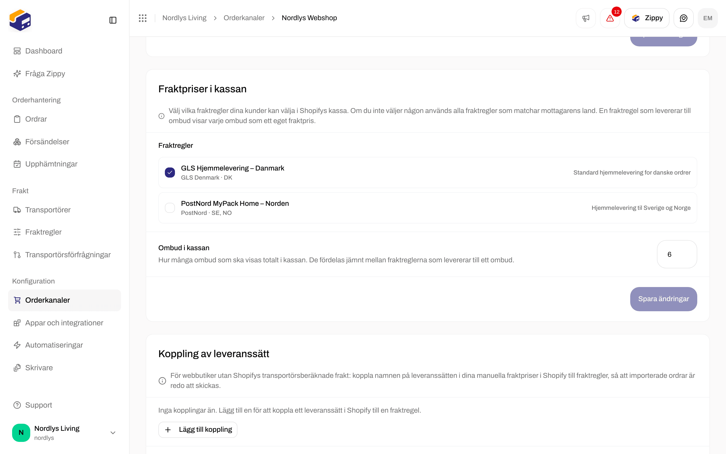Viewport: 726px width, 454px height.
Task: Open Upphämtningar in the sidebar
Action: (x=65, y=164)
